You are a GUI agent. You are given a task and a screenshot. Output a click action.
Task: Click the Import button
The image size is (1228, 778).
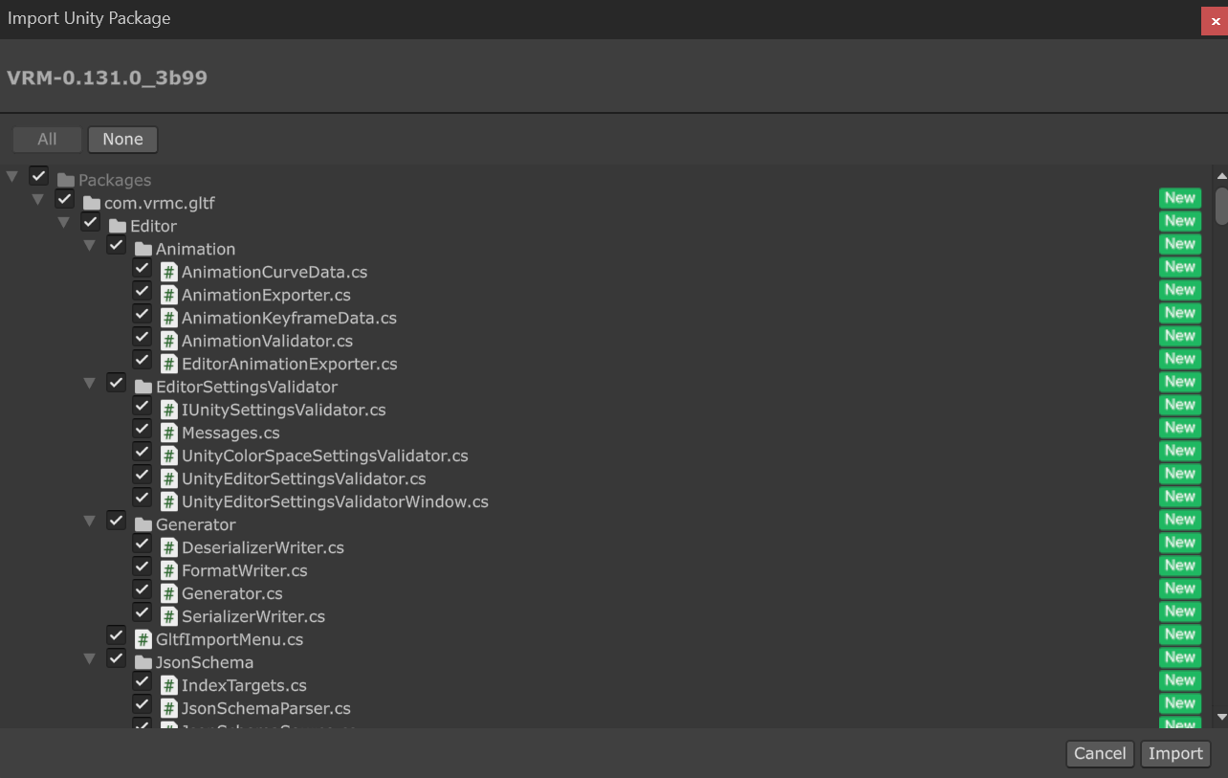click(x=1175, y=754)
